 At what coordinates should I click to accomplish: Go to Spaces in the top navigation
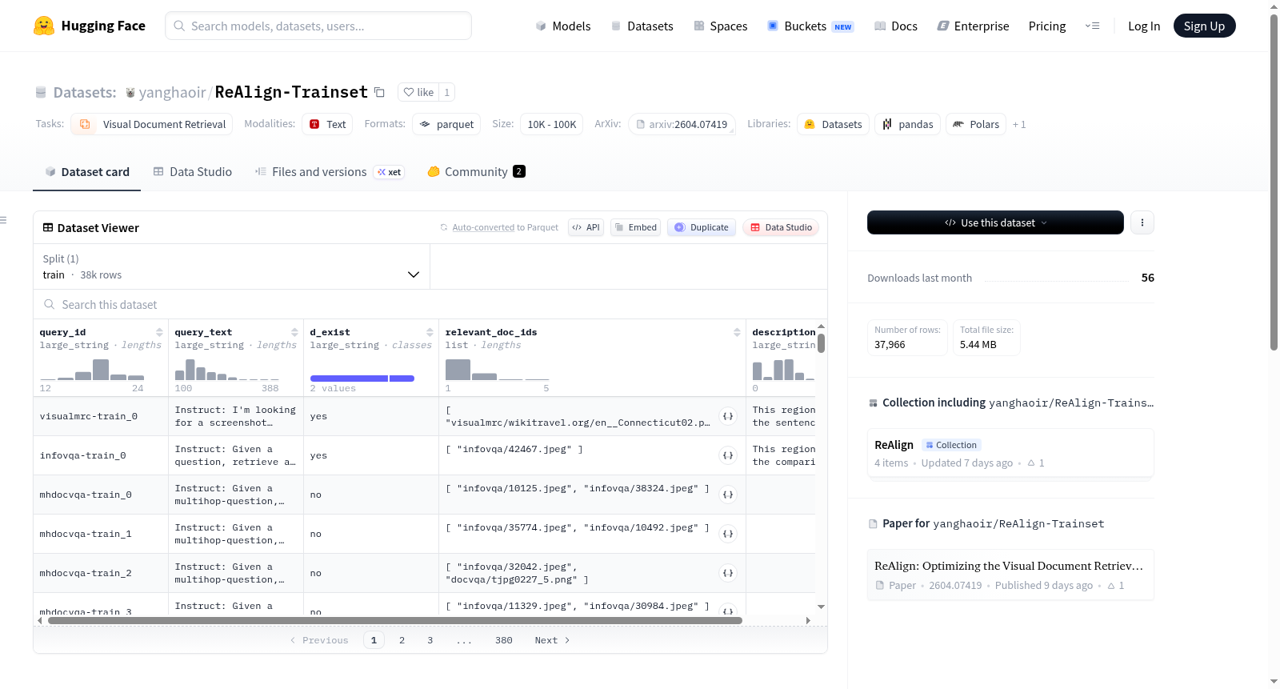pyautogui.click(x=721, y=26)
